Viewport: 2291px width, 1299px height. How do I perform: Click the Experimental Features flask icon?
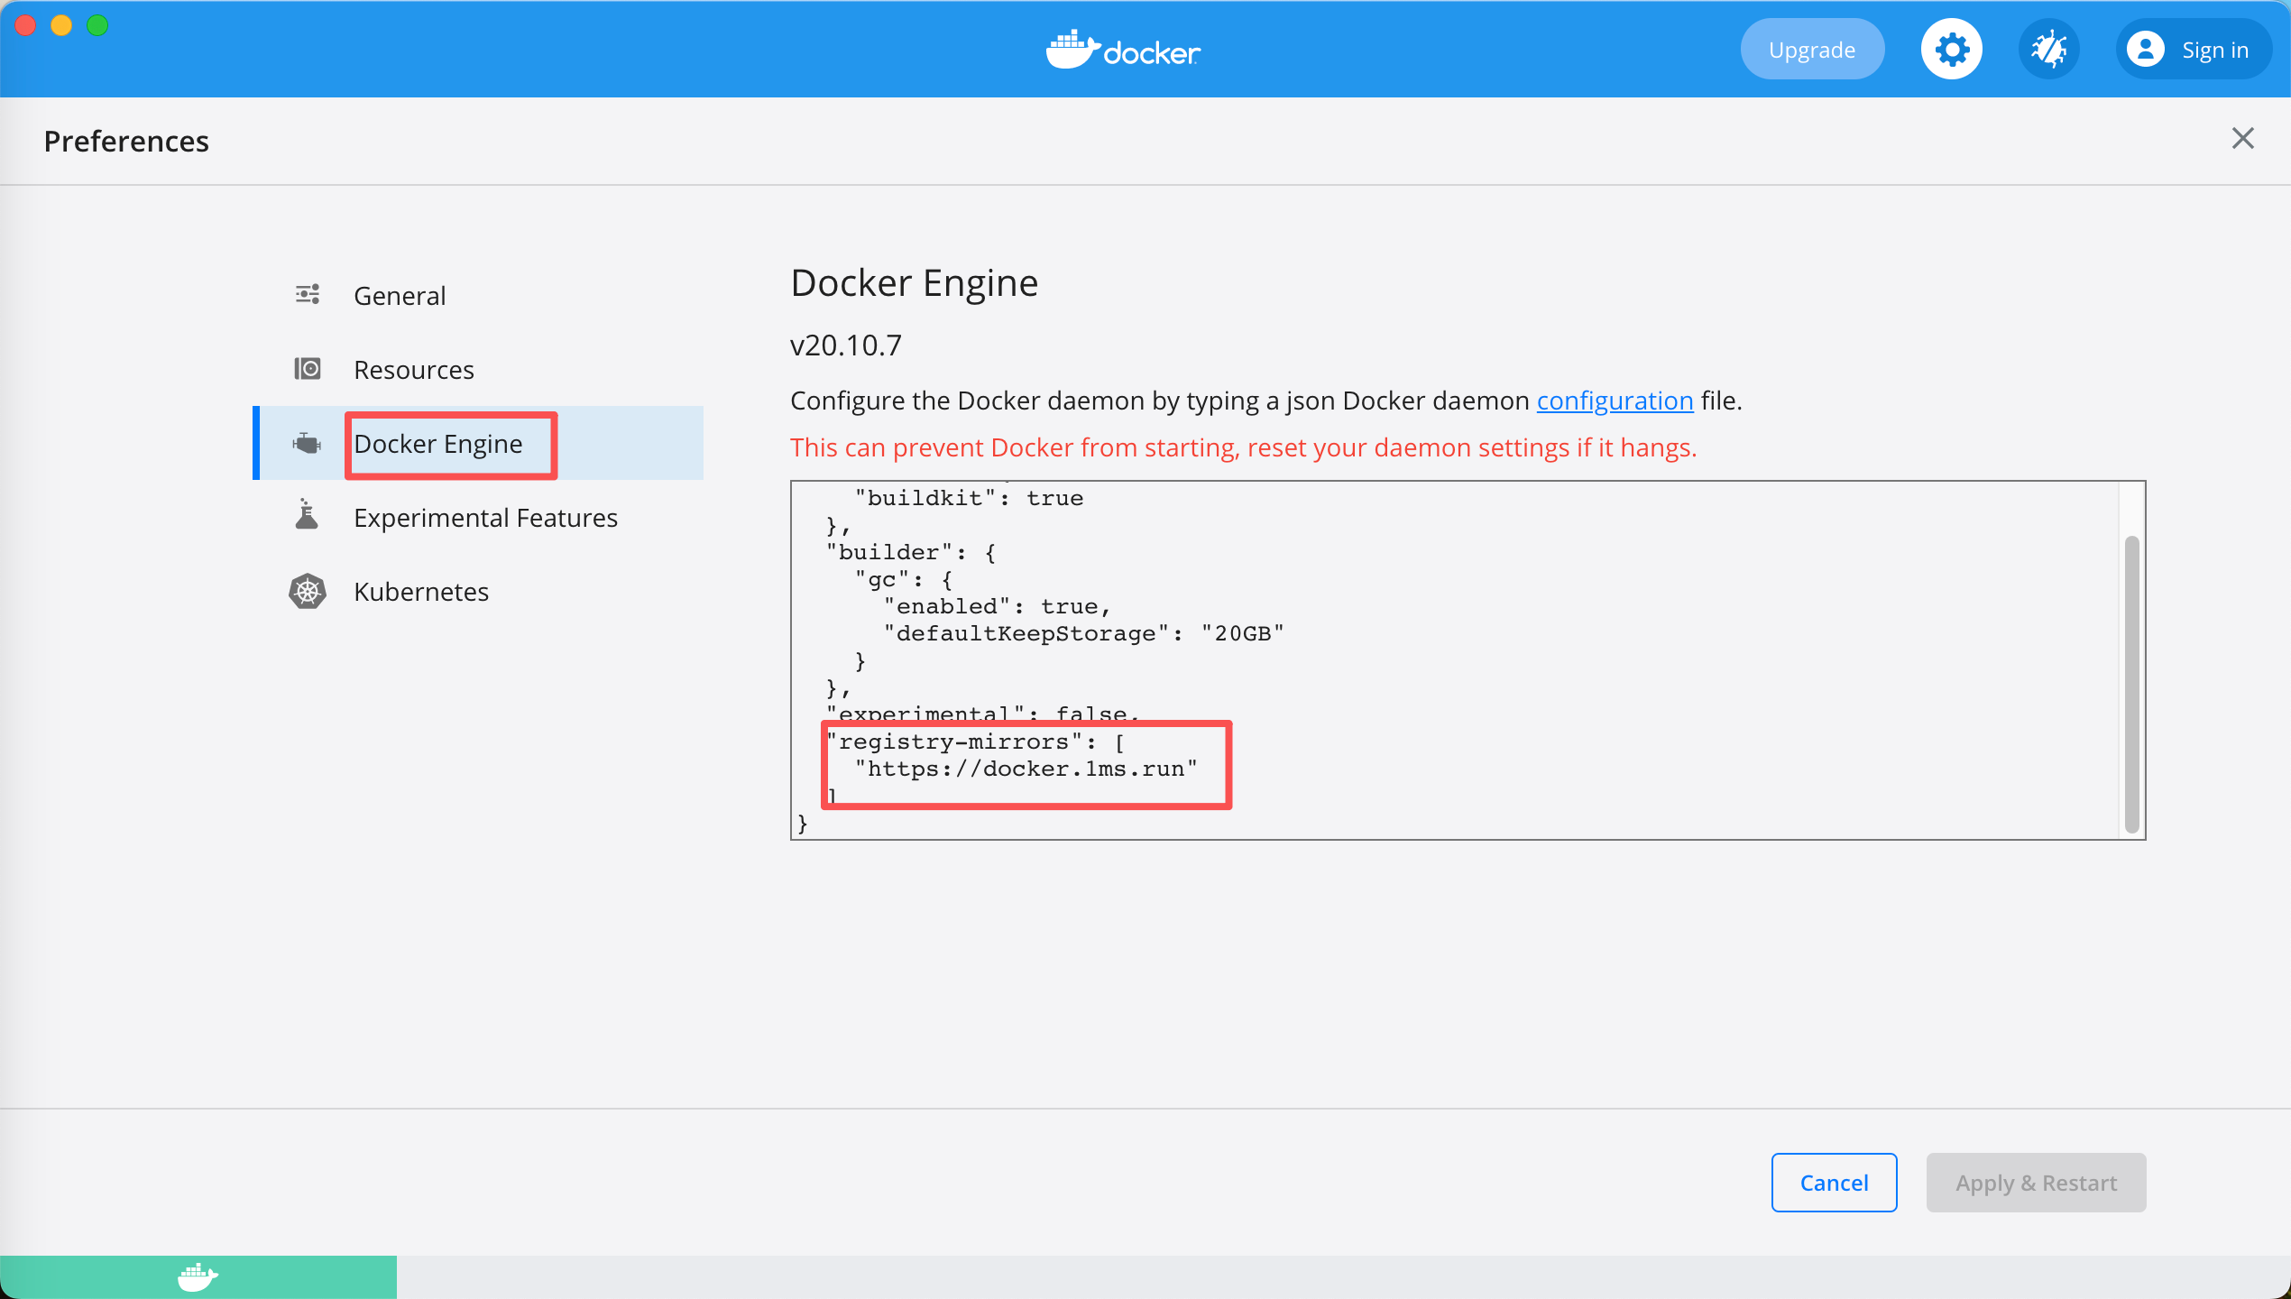pos(308,515)
